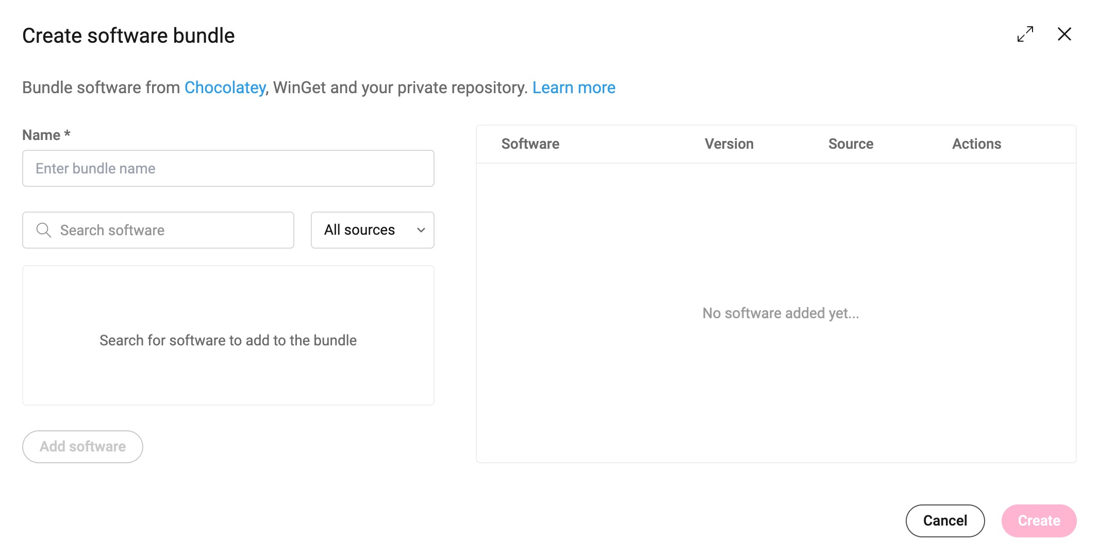The height and width of the screenshot is (559, 1098).
Task: Expand dialog with the fullscreen arrows icon
Action: (x=1025, y=34)
